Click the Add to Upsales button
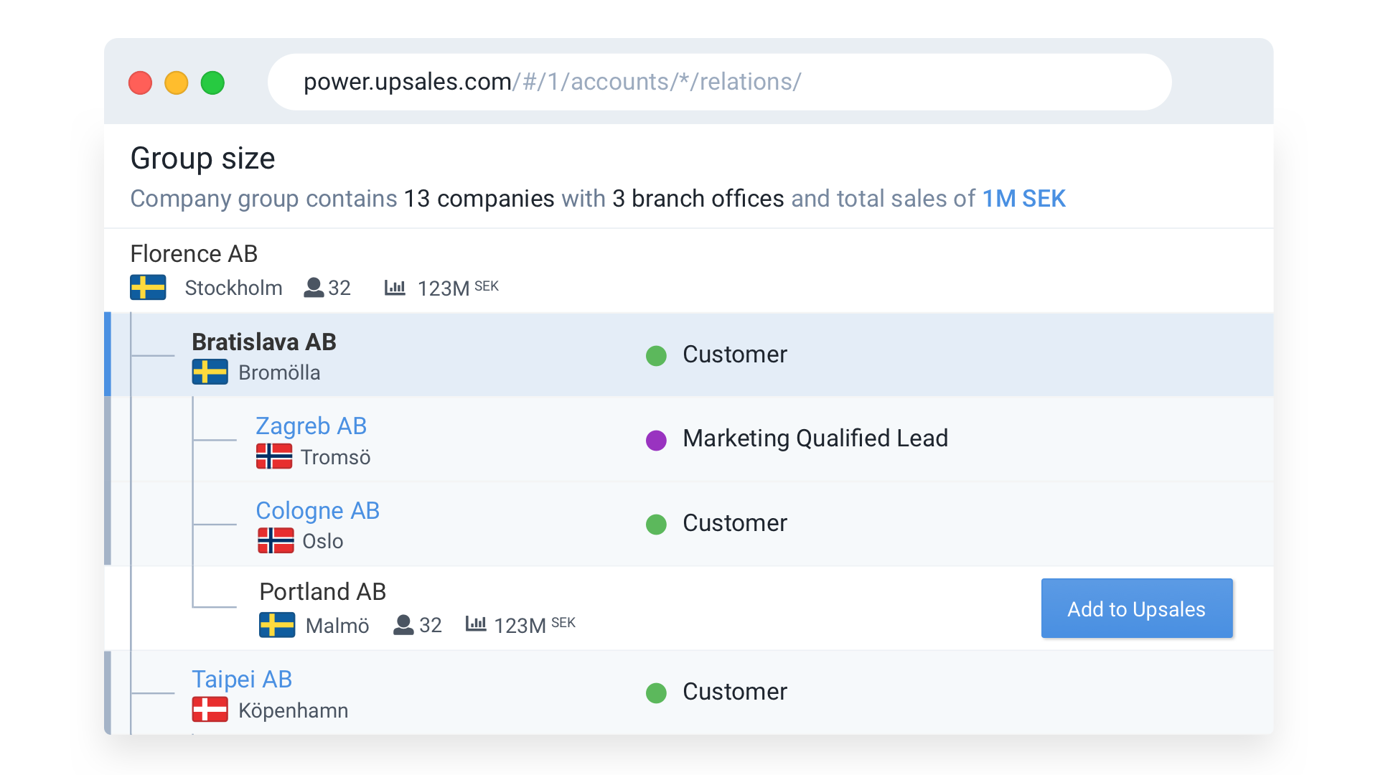The height and width of the screenshot is (775, 1378). 1137,609
